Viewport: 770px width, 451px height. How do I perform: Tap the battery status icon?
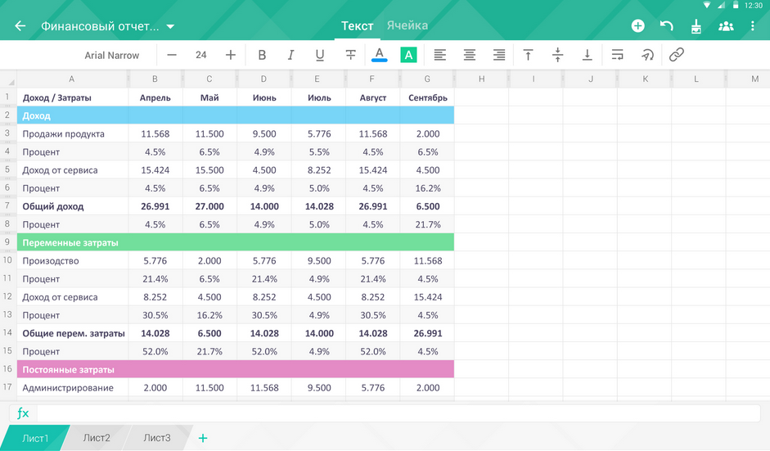[x=736, y=5]
